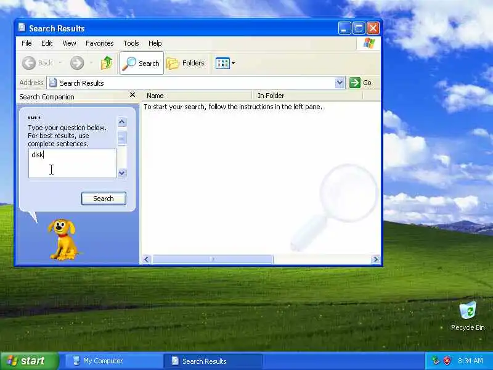Click the green Go arrow button
This screenshot has height=370, width=493.
(x=355, y=83)
